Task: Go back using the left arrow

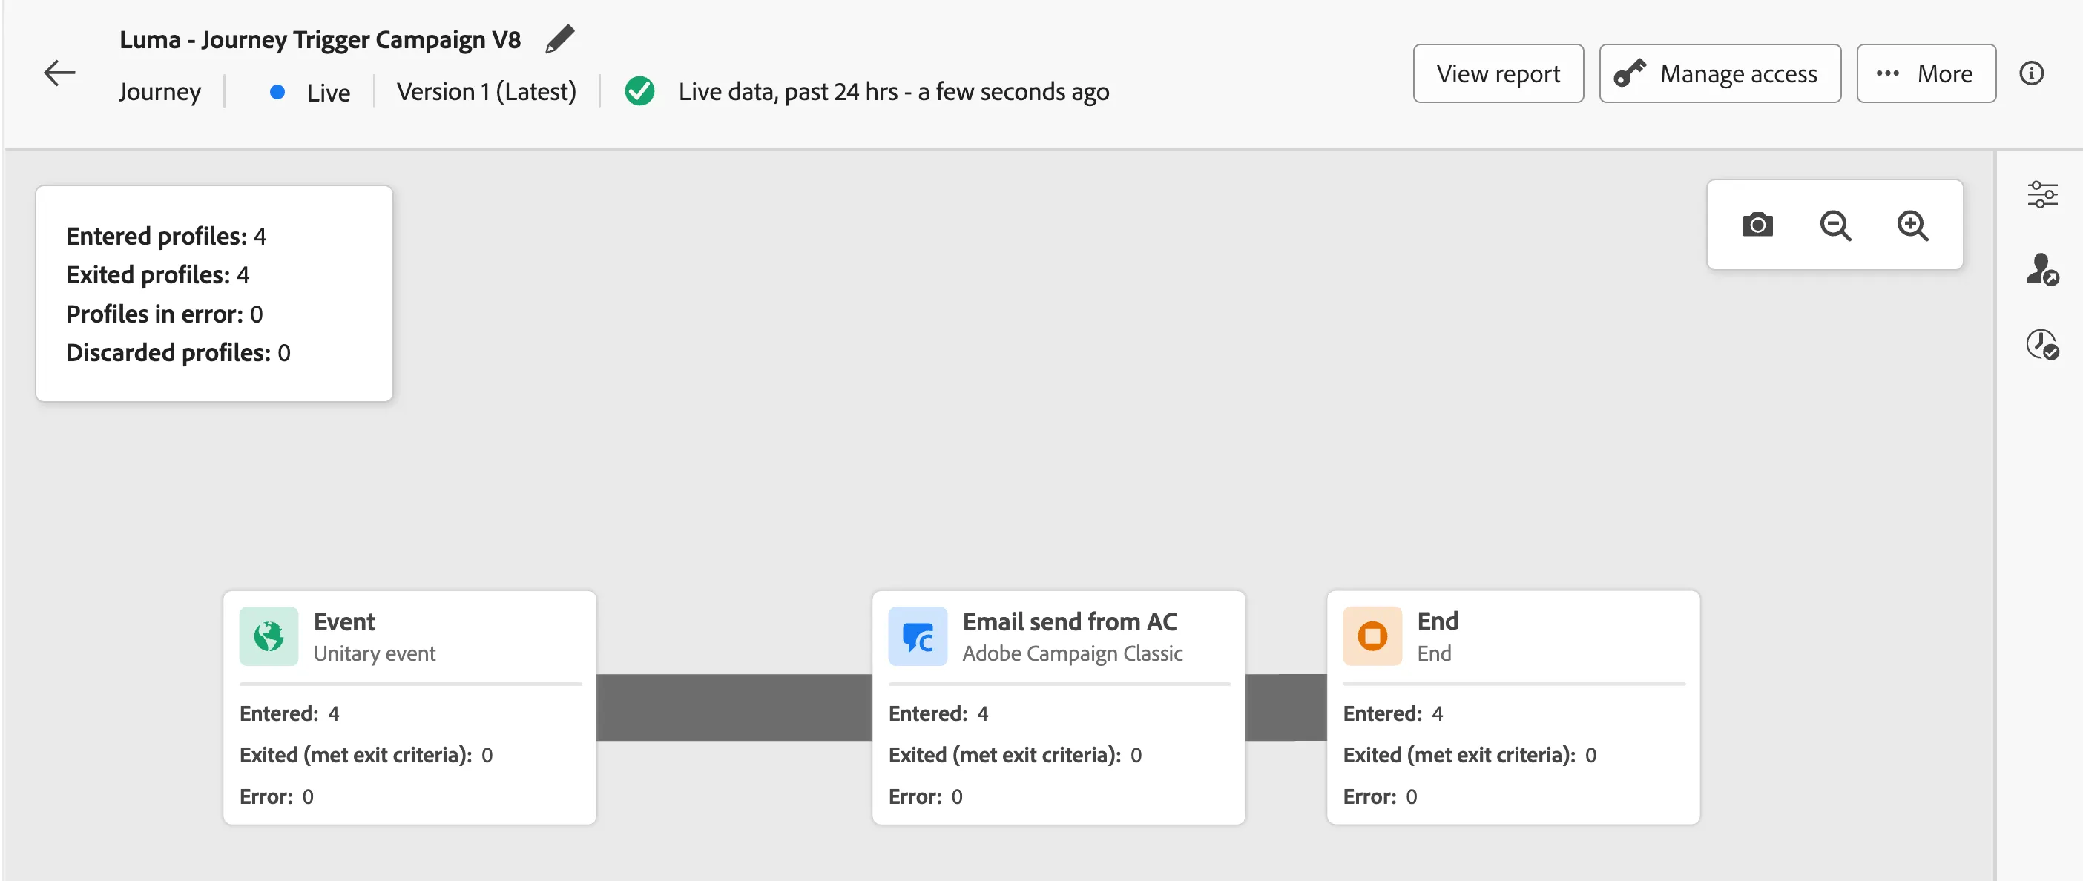Action: pyautogui.click(x=59, y=73)
